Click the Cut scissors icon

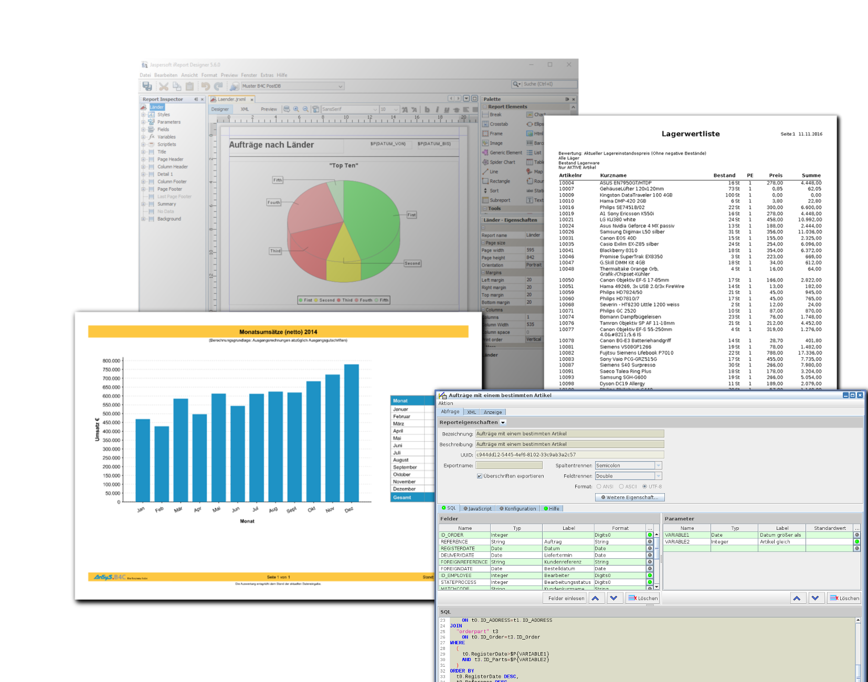(x=164, y=86)
